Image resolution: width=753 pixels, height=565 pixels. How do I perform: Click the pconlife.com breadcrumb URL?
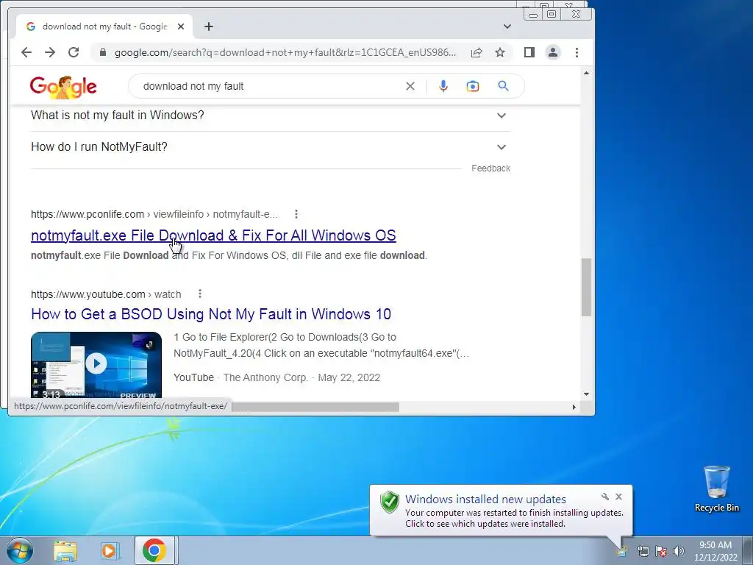[154, 214]
